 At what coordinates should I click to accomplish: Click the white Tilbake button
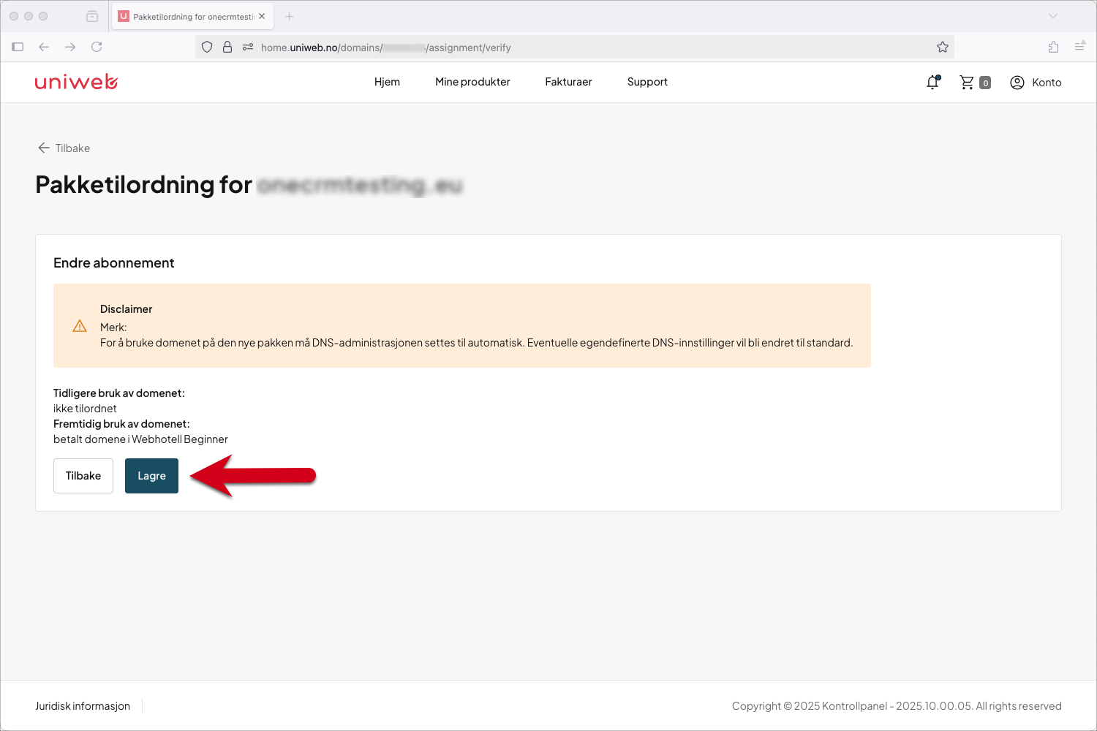coord(83,476)
